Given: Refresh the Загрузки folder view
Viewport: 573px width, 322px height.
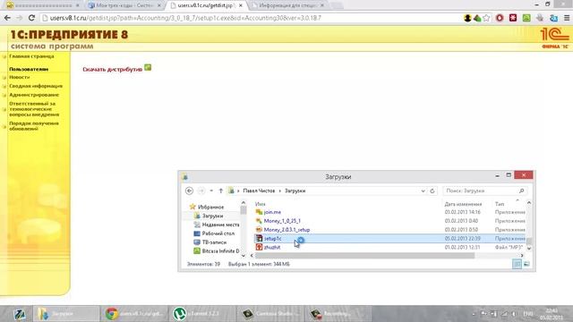Looking at the screenshot, I should tap(432, 191).
